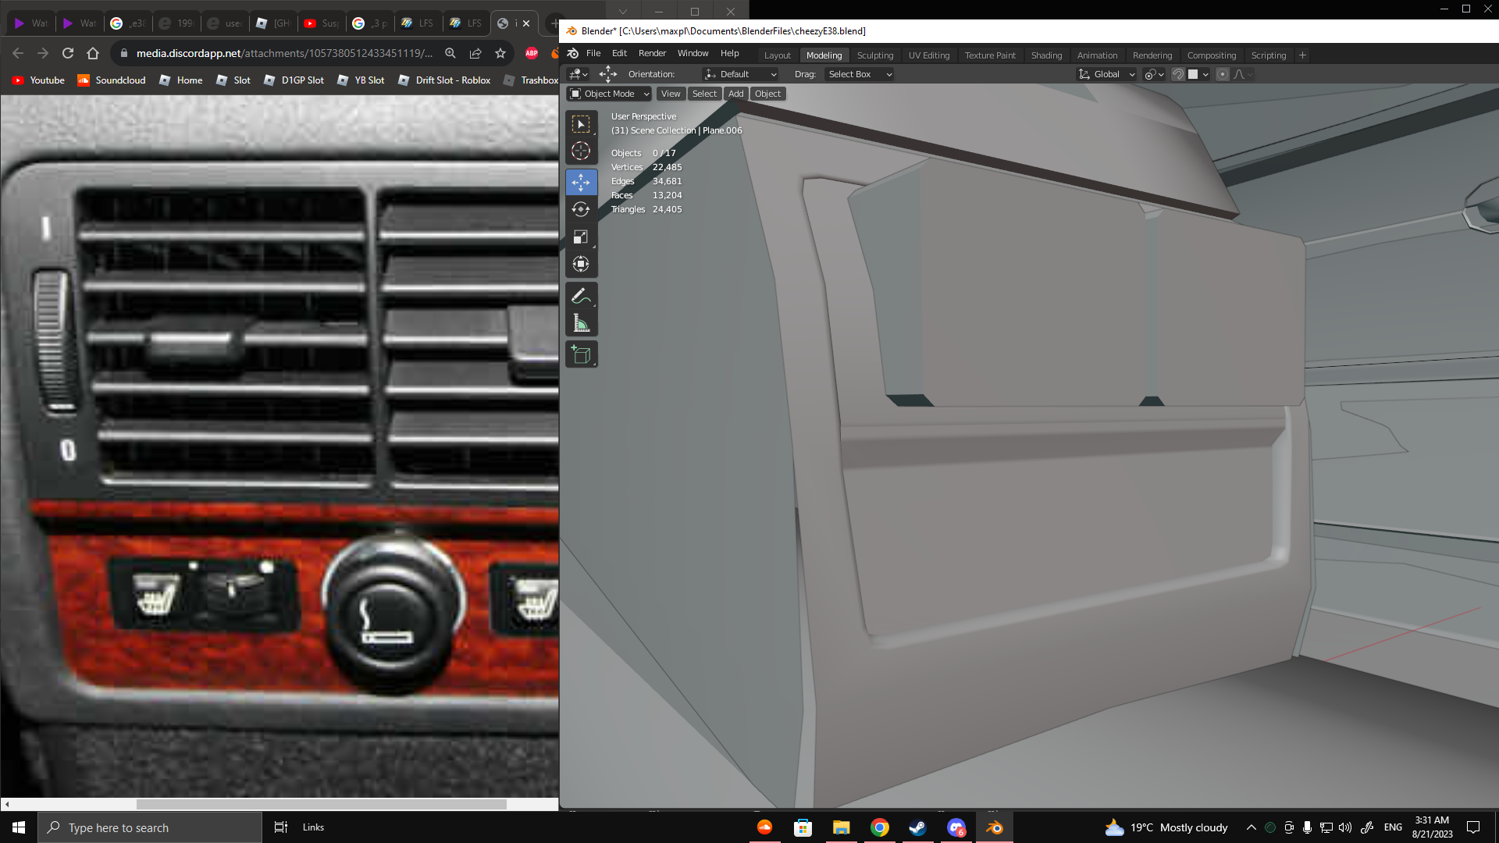Open Steam from the Windows taskbar
Viewport: 1499px width, 843px height.
point(918,827)
